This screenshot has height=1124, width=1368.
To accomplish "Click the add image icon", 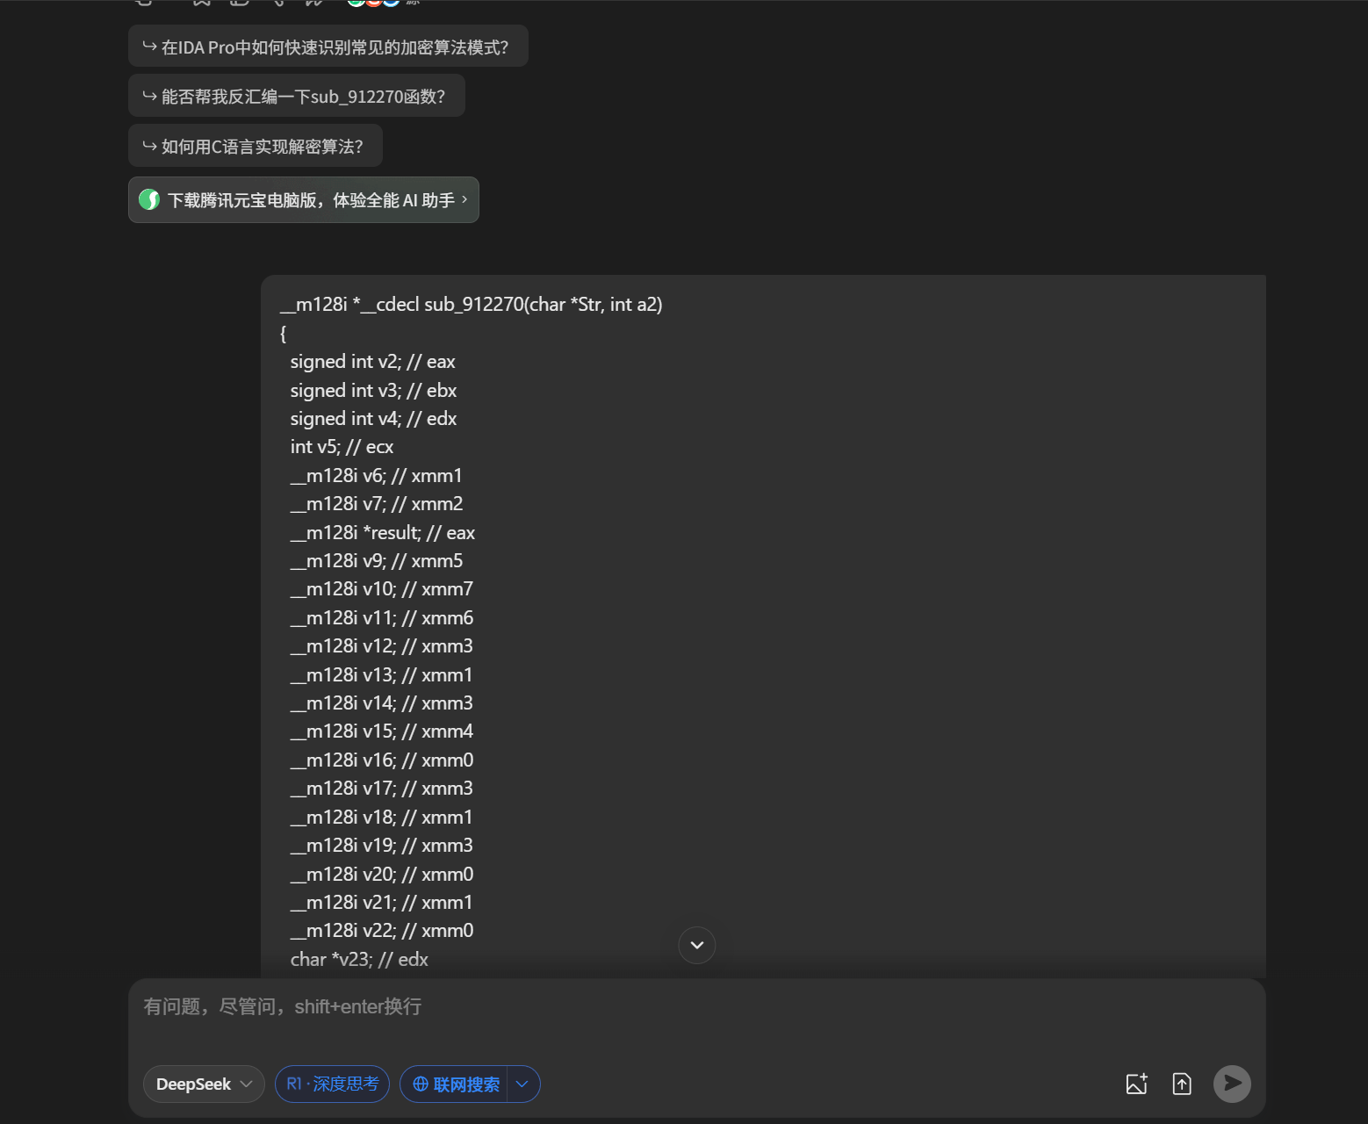I will tap(1136, 1084).
